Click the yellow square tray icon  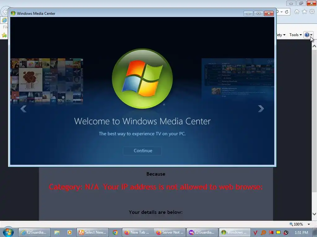click(x=278, y=233)
